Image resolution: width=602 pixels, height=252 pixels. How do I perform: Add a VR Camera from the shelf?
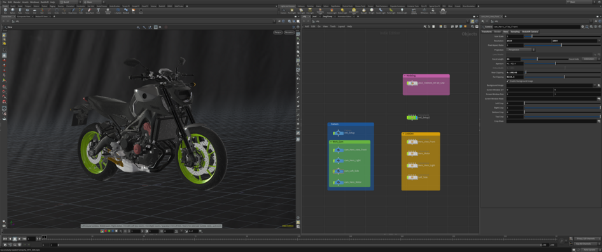pyautogui.click(x=424, y=11)
